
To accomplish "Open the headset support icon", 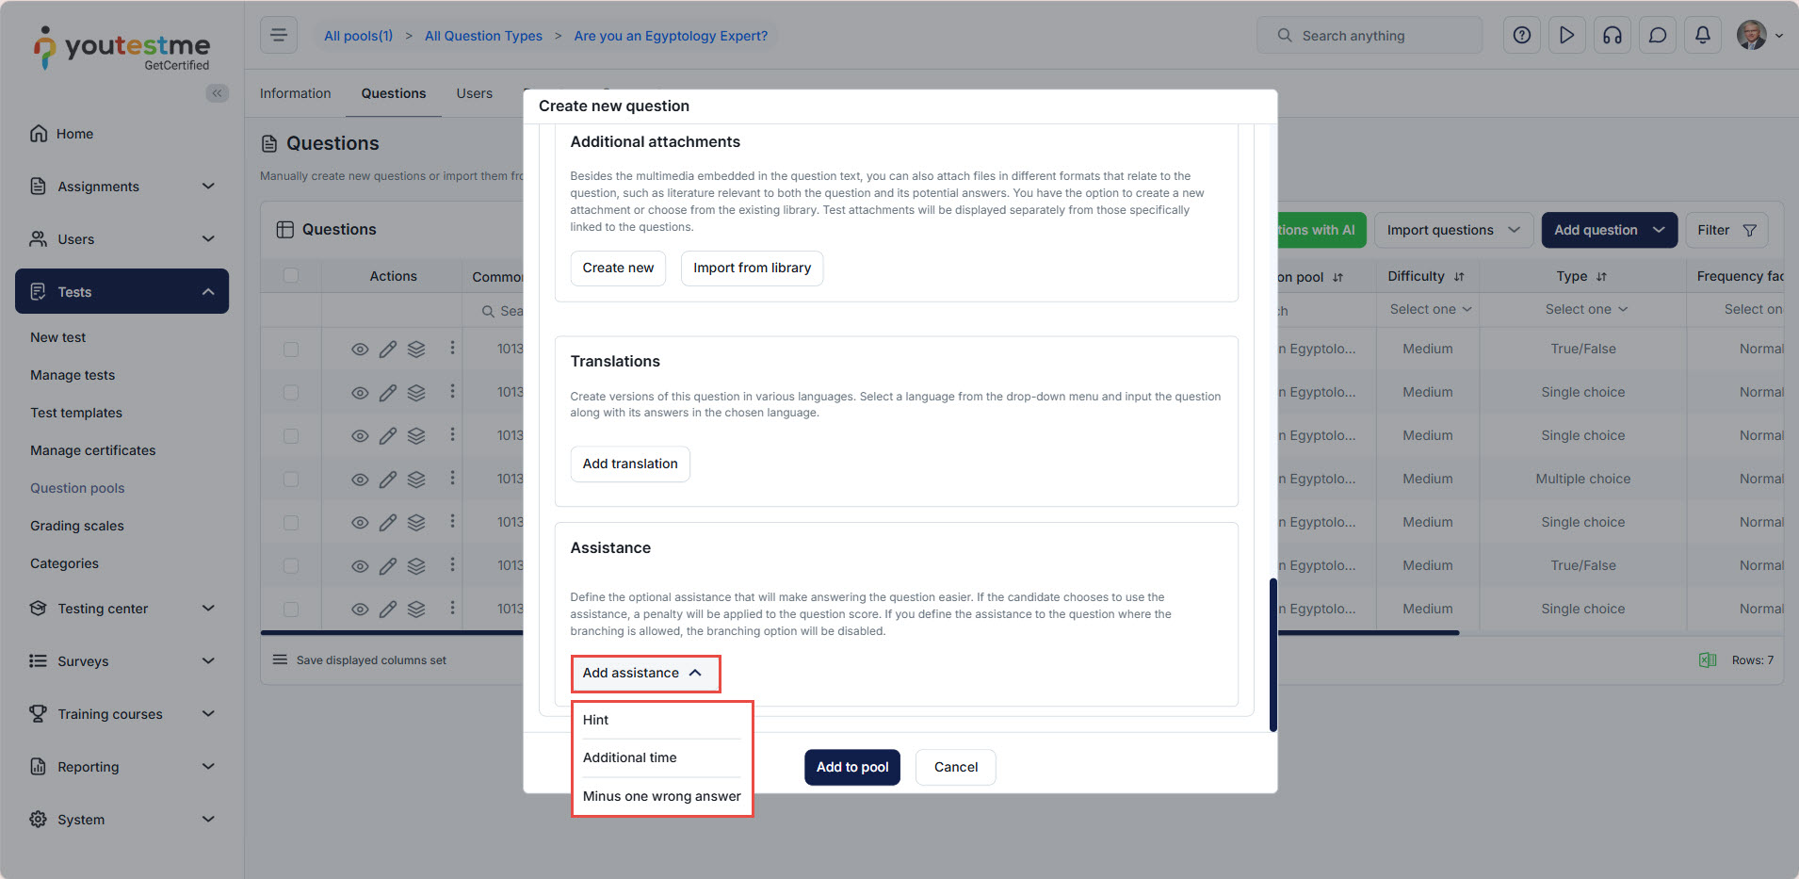I will pyautogui.click(x=1612, y=36).
